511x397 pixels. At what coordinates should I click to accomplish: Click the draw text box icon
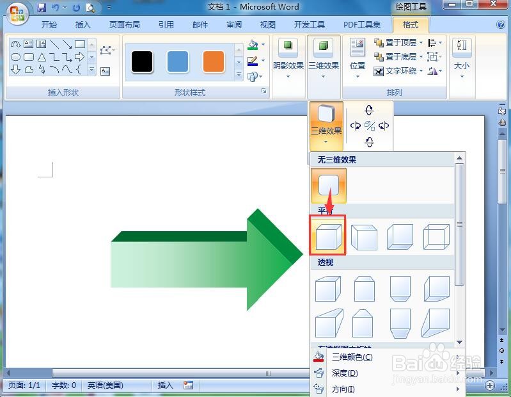pyautogui.click(x=106, y=71)
